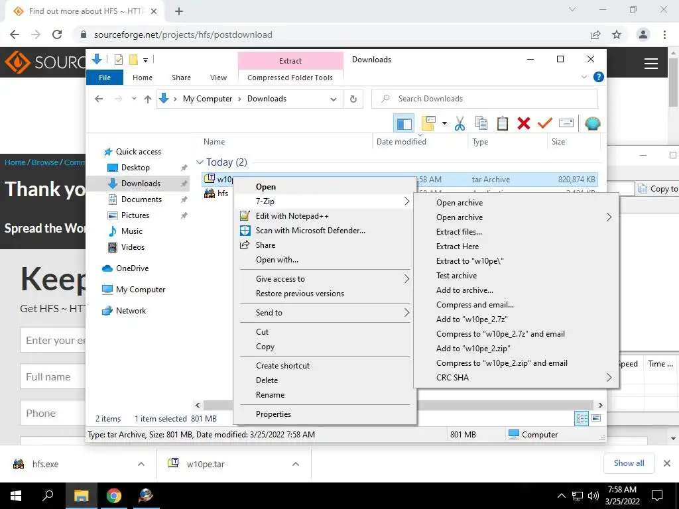Click Chrome's share page icon
679x509 pixels.
(595, 34)
